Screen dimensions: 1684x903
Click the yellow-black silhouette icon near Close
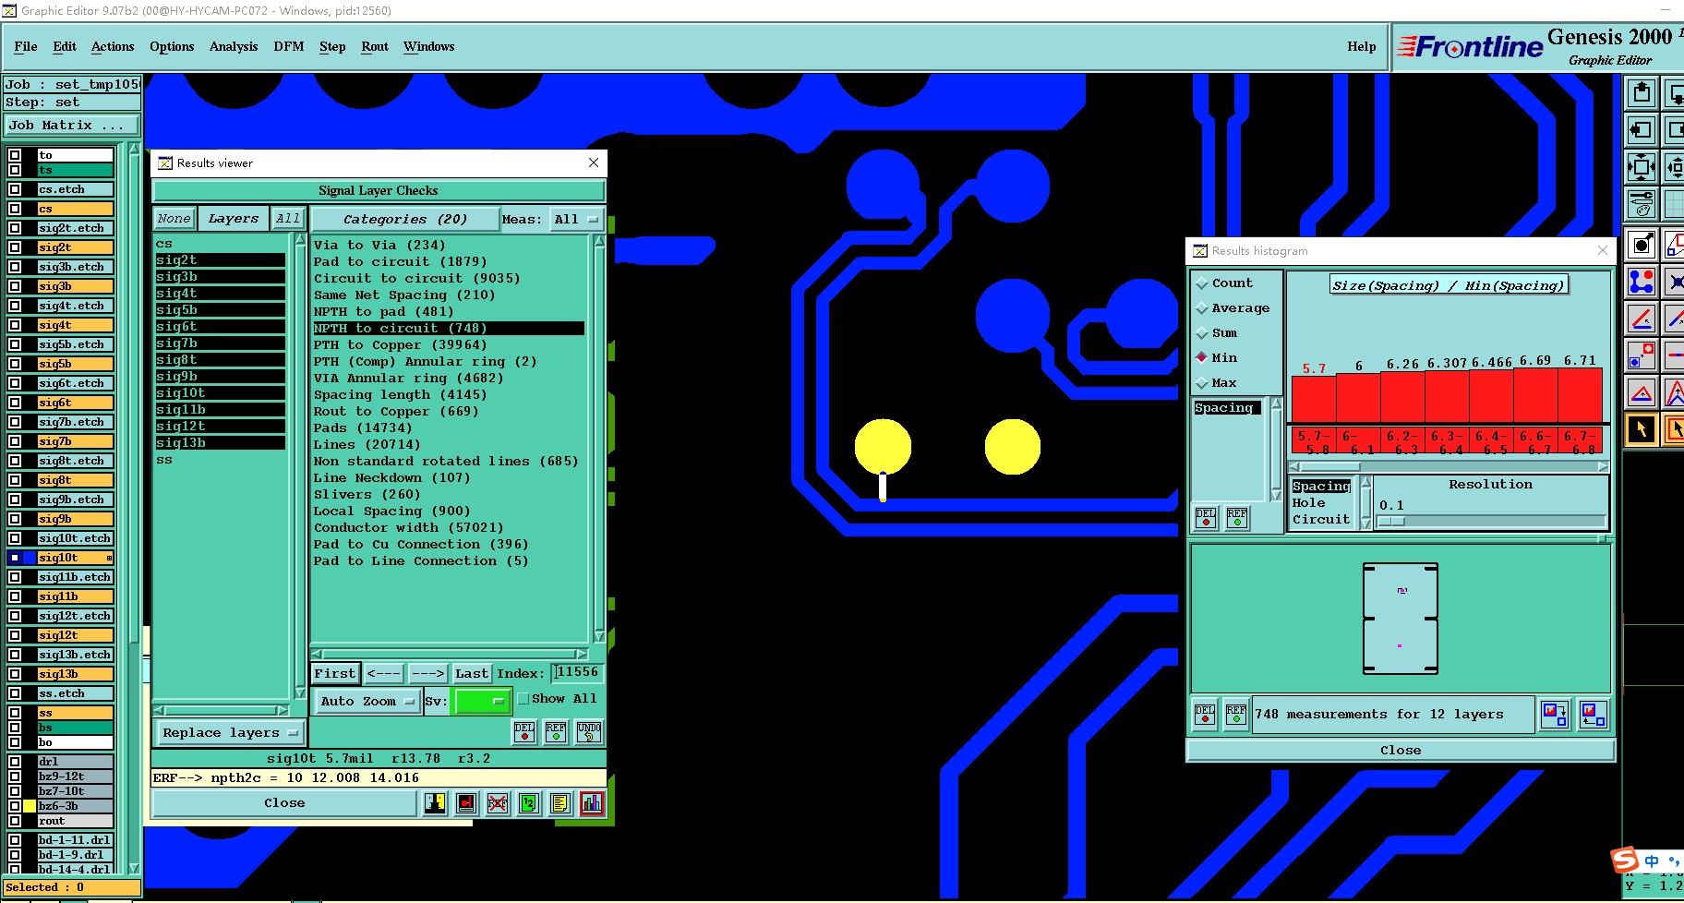pos(435,803)
